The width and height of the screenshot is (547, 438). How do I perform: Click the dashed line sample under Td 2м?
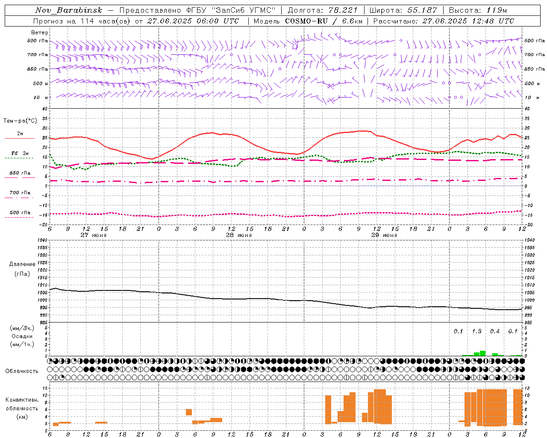[20, 158]
